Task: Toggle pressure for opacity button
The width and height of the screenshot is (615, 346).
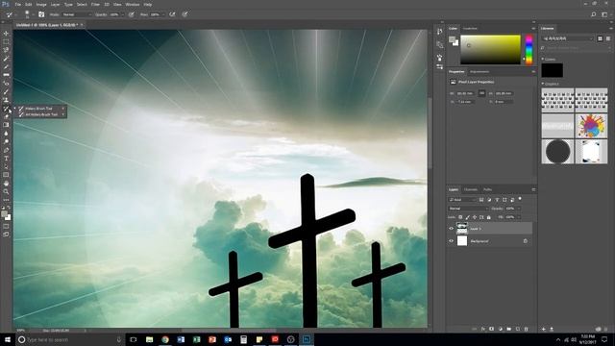Action: coord(132,14)
